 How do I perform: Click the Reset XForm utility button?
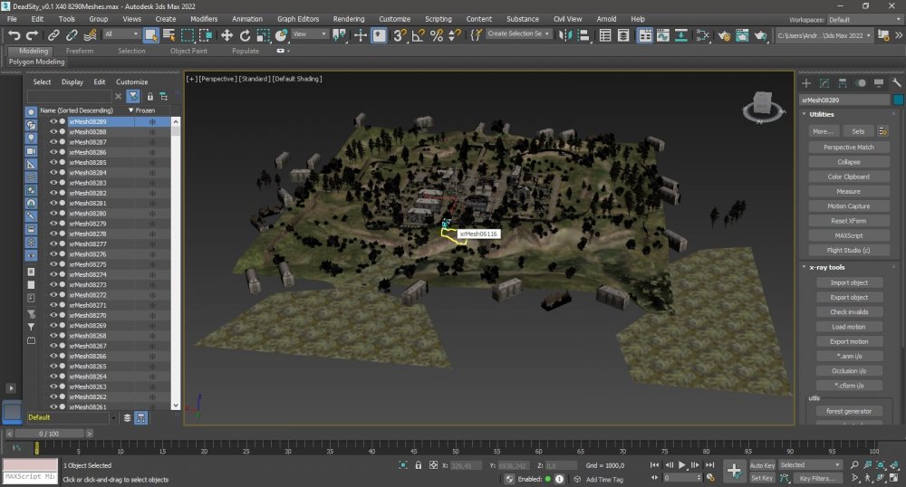pyautogui.click(x=849, y=221)
